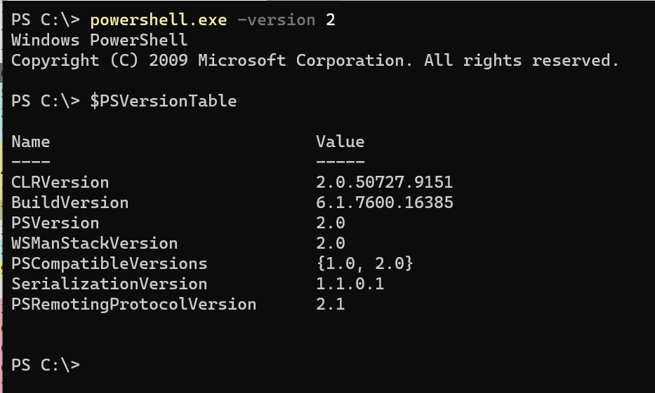The height and width of the screenshot is (393, 655).
Task: Click the $PSVersionTable command
Action: [164, 101]
